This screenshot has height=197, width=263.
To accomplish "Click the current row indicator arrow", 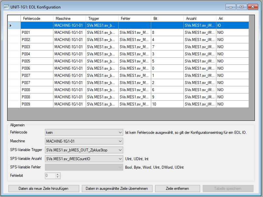I will (11, 25).
